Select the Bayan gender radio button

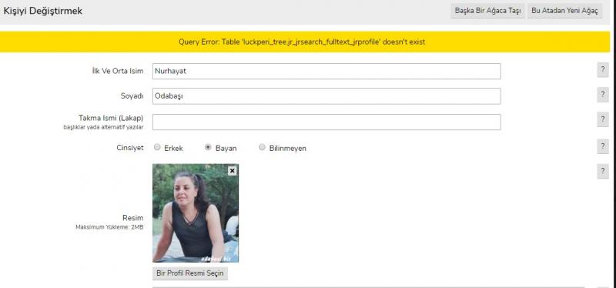click(208, 147)
